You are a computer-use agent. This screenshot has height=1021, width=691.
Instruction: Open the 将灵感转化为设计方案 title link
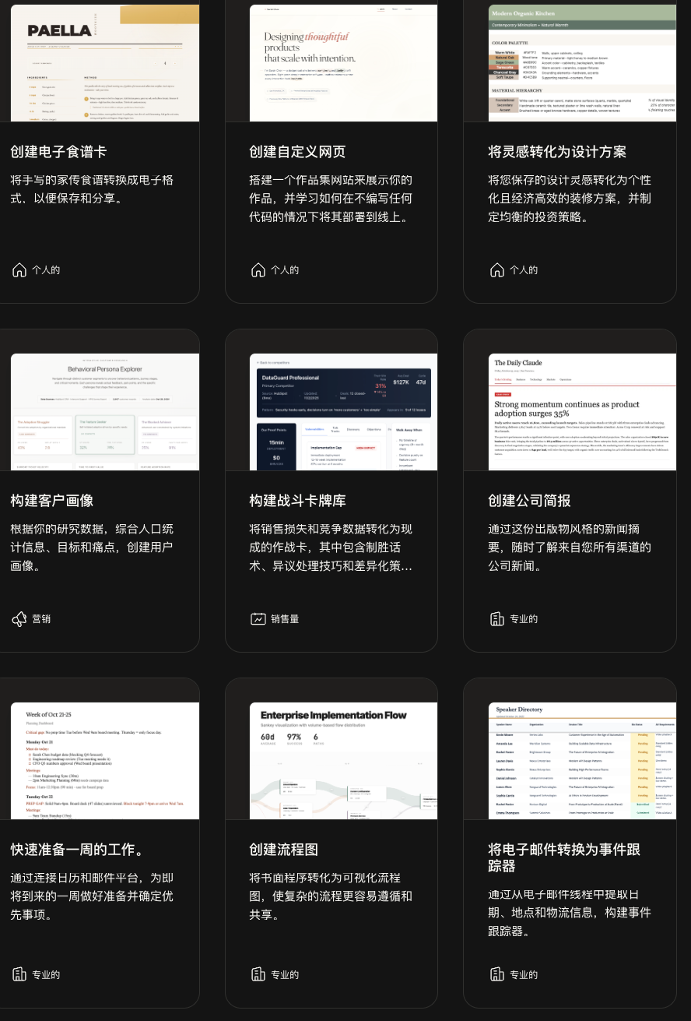click(x=557, y=152)
